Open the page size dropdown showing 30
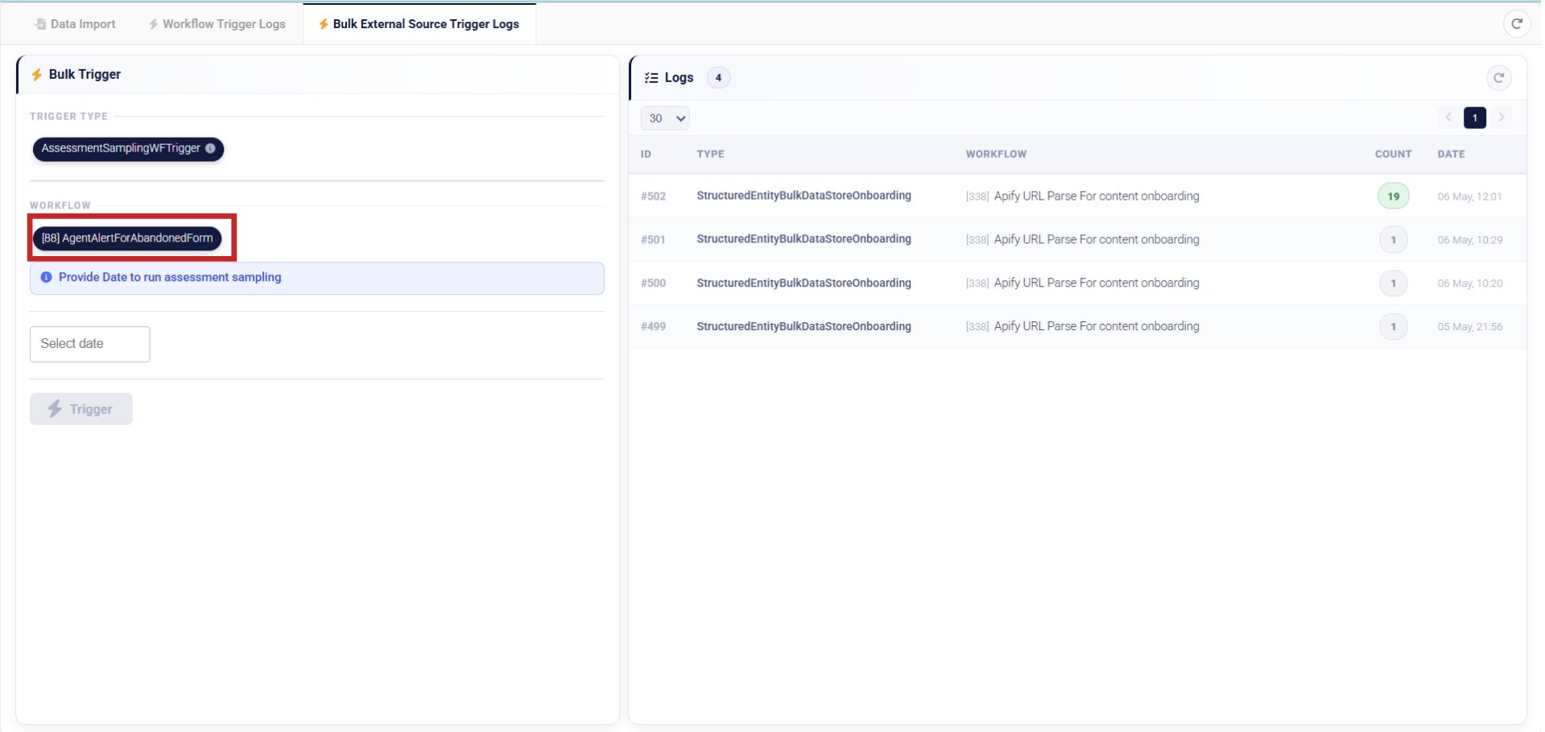The image size is (1545, 732). 665,118
